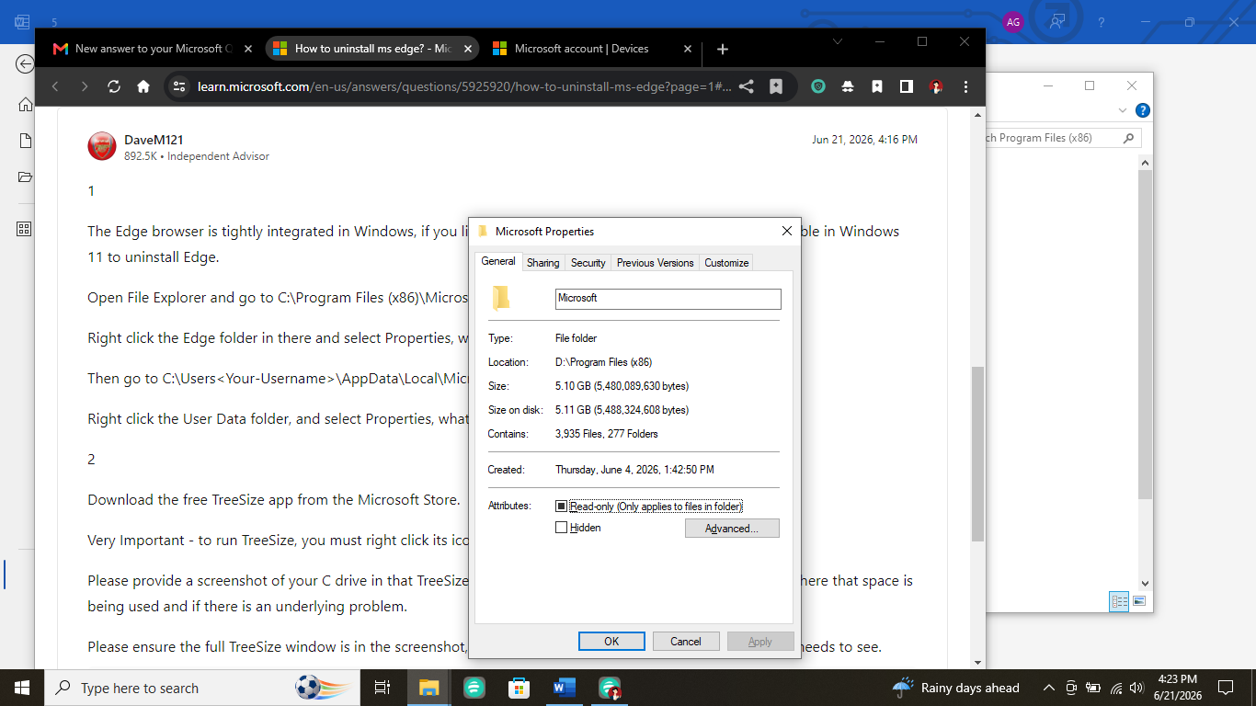Click Word's back arrow in sidebar
This screenshot has height=706, width=1256.
(25, 63)
